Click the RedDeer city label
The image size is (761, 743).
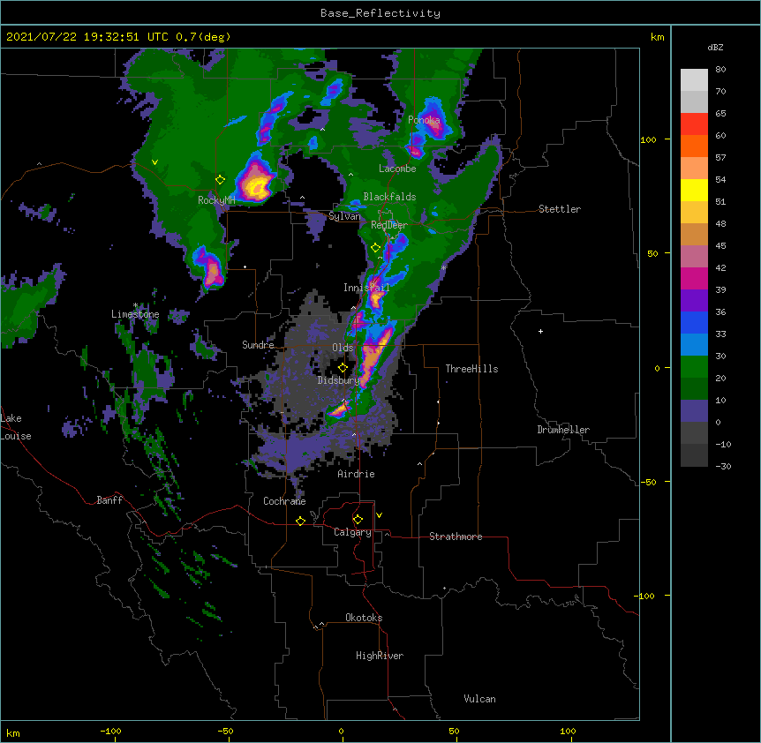(x=389, y=225)
